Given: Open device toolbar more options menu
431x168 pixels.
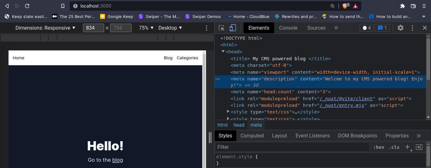Looking at the screenshot, I should 207,28.
